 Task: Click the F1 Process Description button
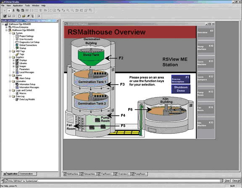tap(181, 79)
